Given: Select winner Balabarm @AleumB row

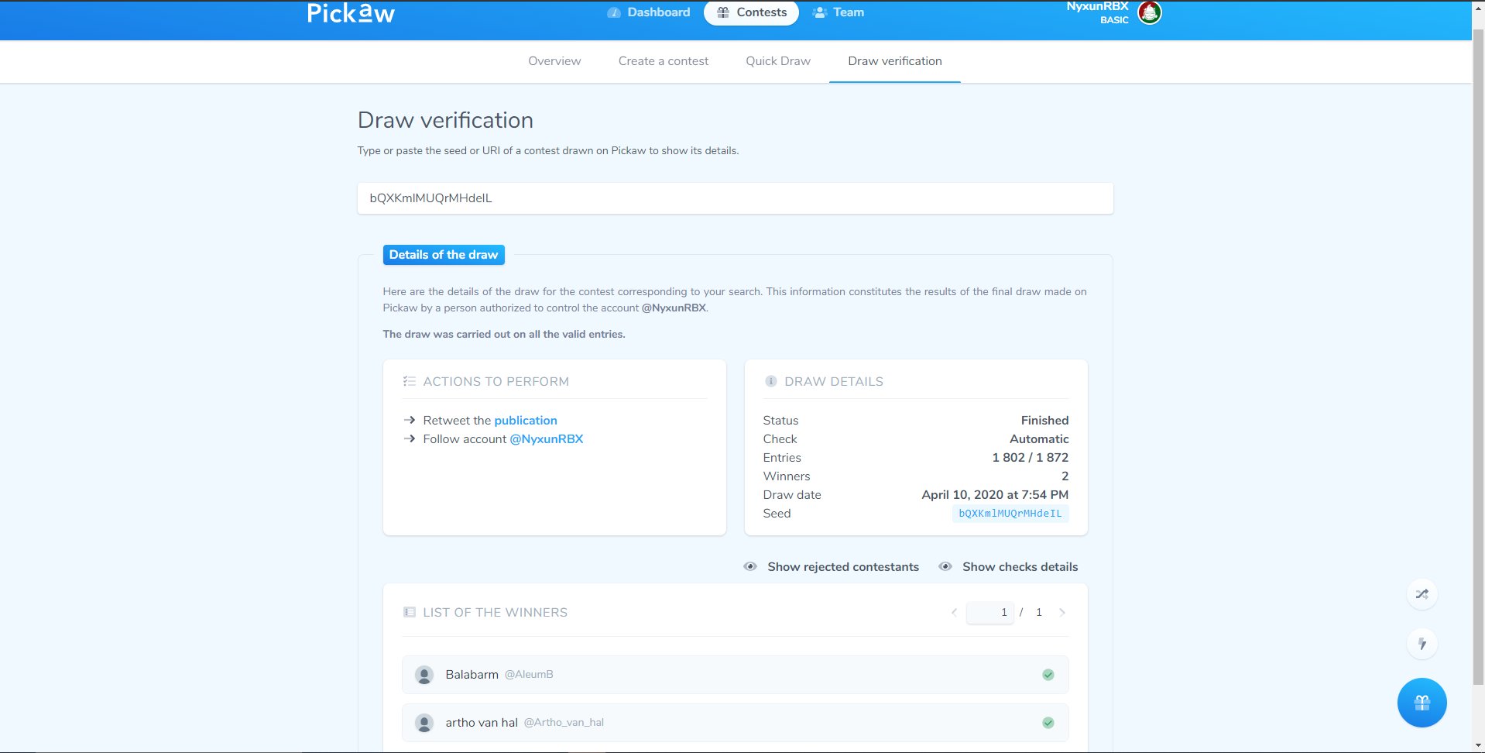Looking at the screenshot, I should click(x=736, y=675).
